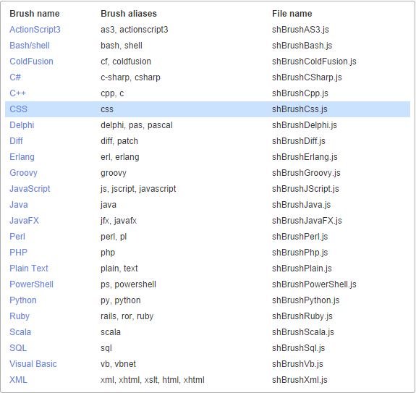Image resolution: width=416 pixels, height=393 pixels.
Task: Select file name shBrushXml.js
Action: point(300,380)
